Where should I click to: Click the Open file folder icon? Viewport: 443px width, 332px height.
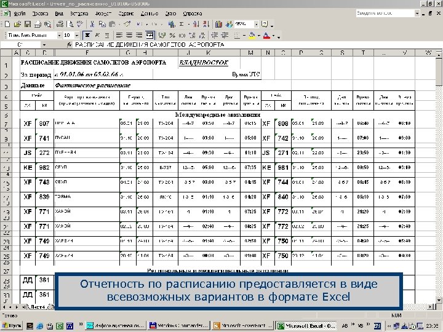[17, 24]
